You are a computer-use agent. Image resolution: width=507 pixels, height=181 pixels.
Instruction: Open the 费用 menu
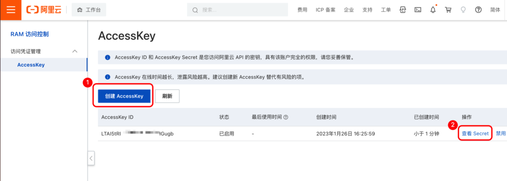pos(303,10)
